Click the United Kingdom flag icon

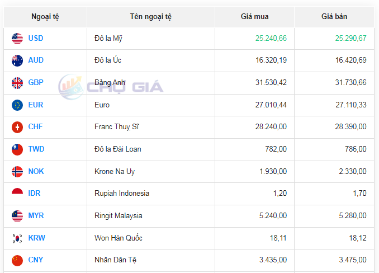(17, 83)
